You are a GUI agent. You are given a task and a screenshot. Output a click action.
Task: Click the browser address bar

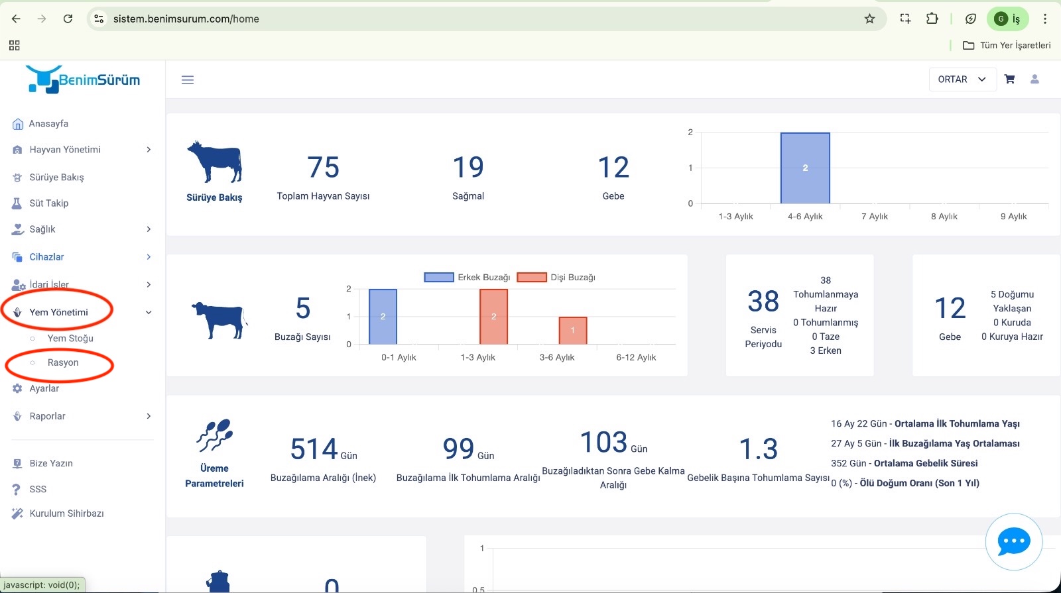pyautogui.click(x=464, y=19)
